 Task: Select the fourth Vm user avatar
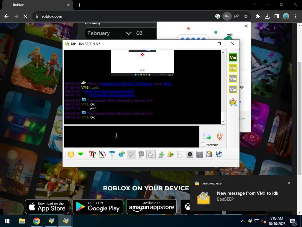(233, 89)
